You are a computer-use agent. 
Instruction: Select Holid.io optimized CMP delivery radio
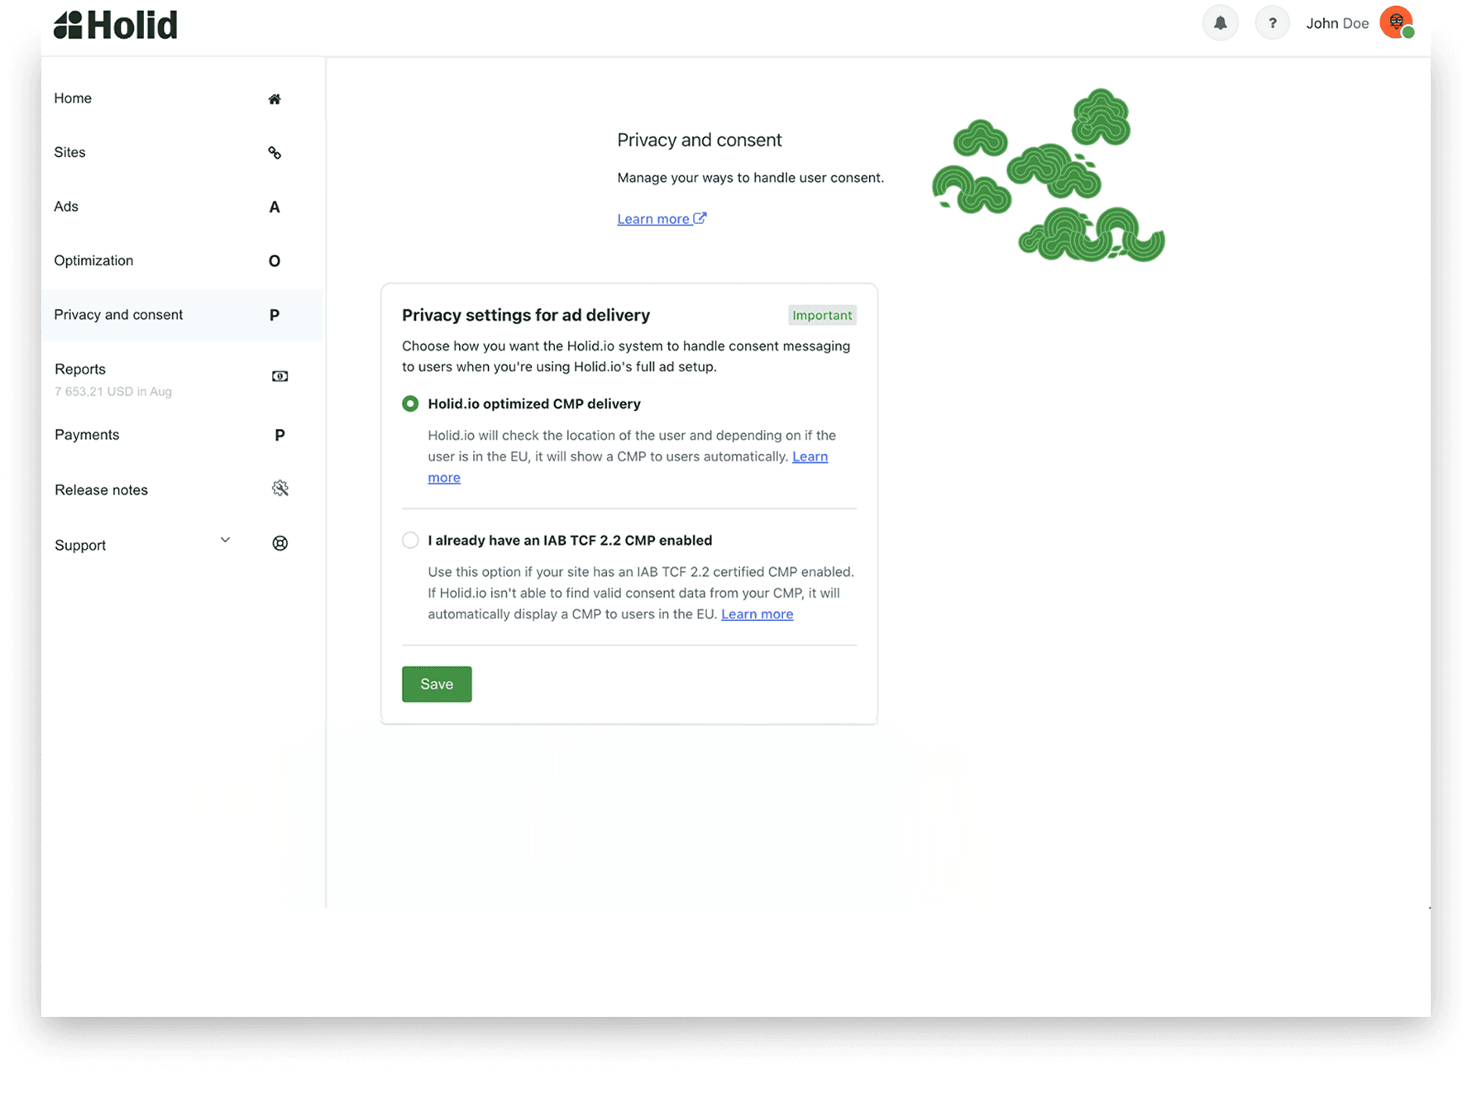click(410, 403)
